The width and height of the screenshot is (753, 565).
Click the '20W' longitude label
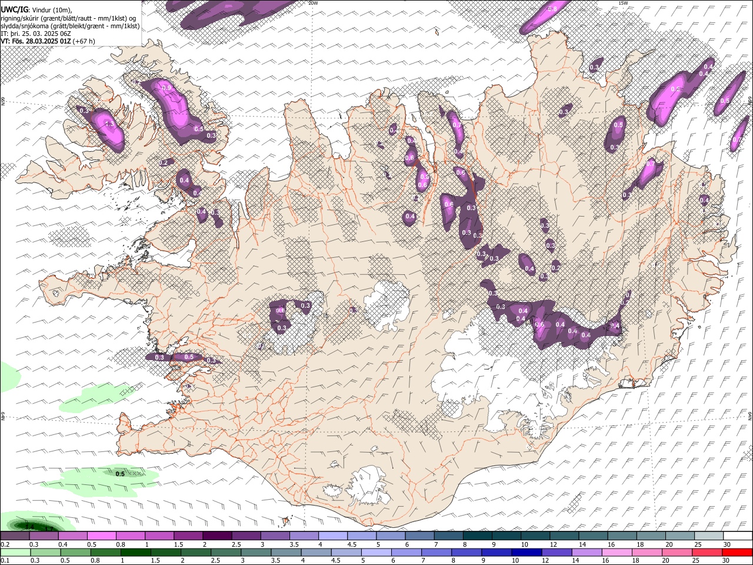314,3
